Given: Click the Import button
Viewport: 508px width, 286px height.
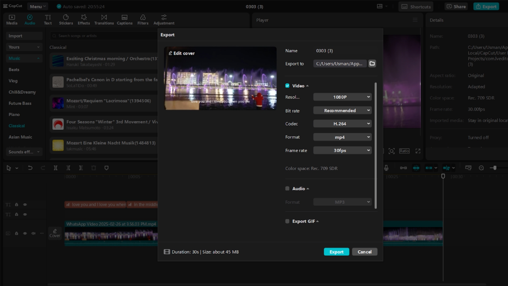Looking at the screenshot, I should click(x=24, y=36).
